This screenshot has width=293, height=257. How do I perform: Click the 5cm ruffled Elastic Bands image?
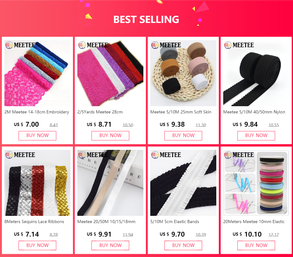(x=183, y=183)
